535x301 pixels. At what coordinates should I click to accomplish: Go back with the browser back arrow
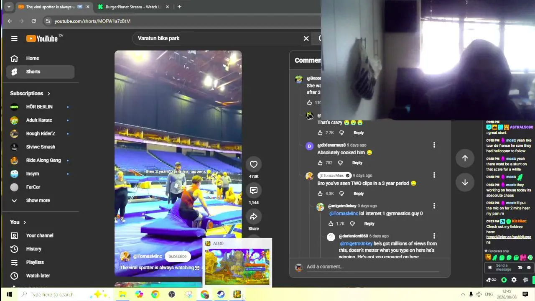pos(10,21)
